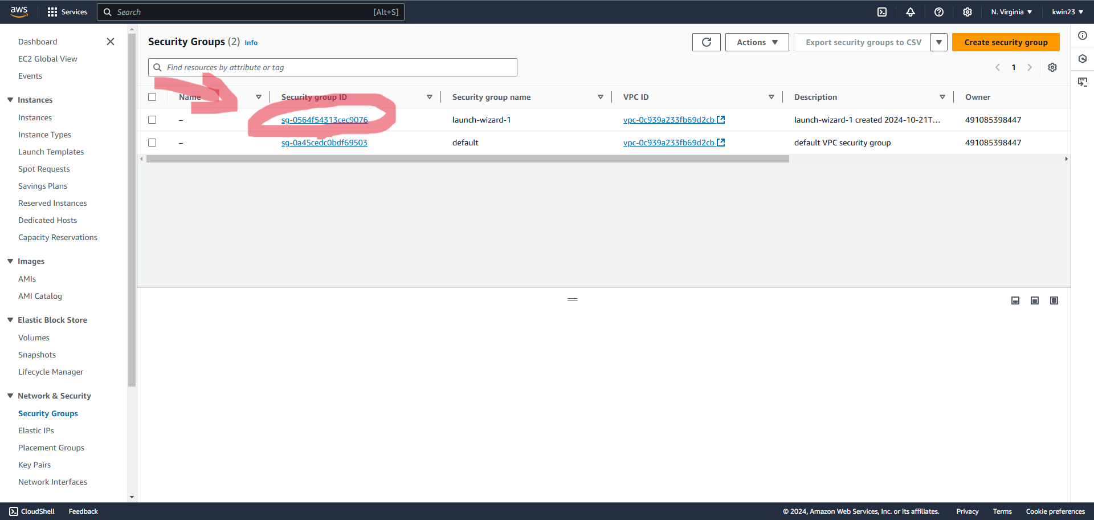Select the launch-wizard-1 row checkbox
Viewport: 1094px width, 520px height.
[152, 120]
